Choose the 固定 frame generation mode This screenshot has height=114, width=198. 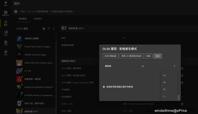tap(158, 56)
